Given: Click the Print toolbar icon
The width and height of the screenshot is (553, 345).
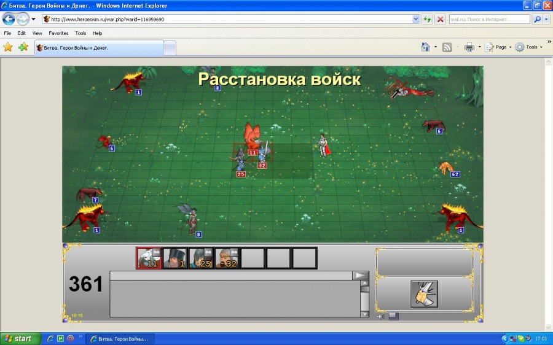Looking at the screenshot, I should (x=469, y=47).
